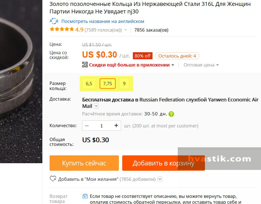Viewport: 261px width, 204px height.
Task: Click Купить сейчас button
Action: (x=84, y=163)
